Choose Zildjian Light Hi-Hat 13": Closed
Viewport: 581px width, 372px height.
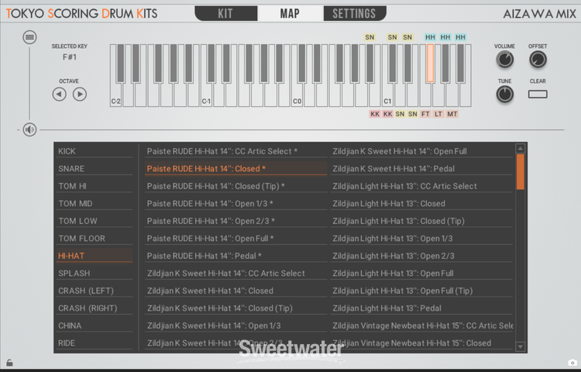421,203
